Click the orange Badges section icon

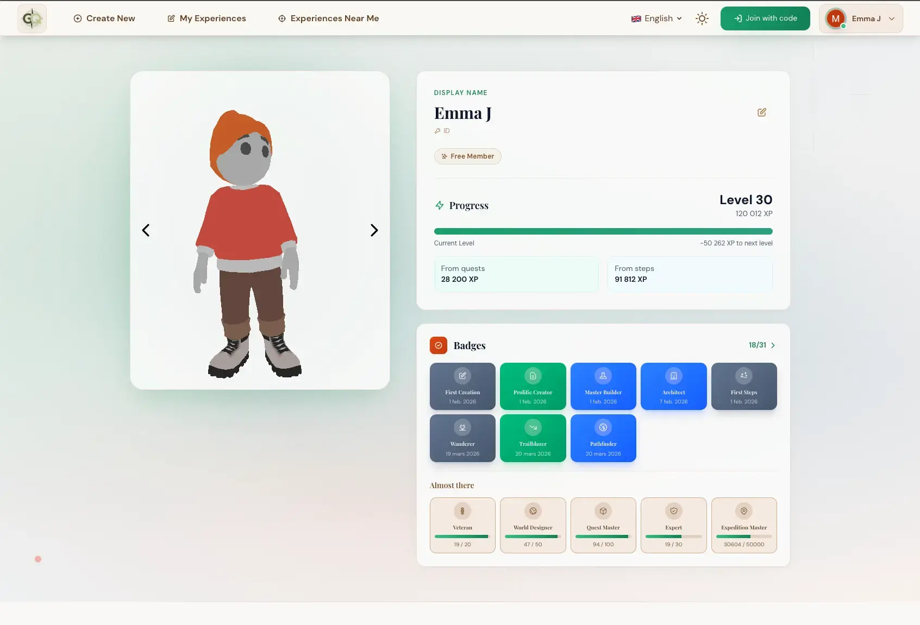[x=439, y=345]
